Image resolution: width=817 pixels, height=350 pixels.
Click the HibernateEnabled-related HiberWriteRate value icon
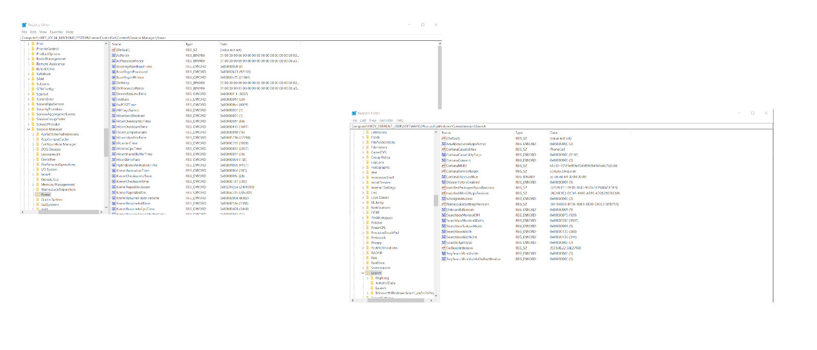[114, 159]
